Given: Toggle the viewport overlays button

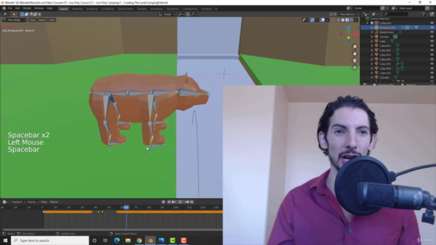Looking at the screenshot, I should (x=322, y=20).
